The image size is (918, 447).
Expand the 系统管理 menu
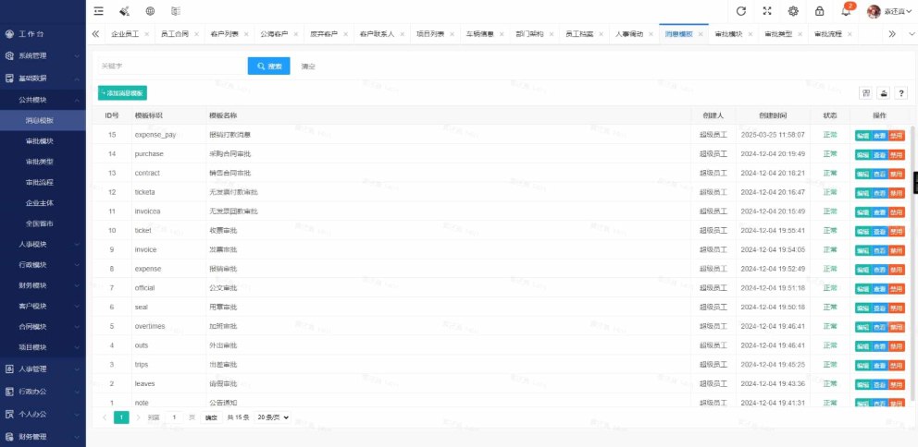(43, 56)
